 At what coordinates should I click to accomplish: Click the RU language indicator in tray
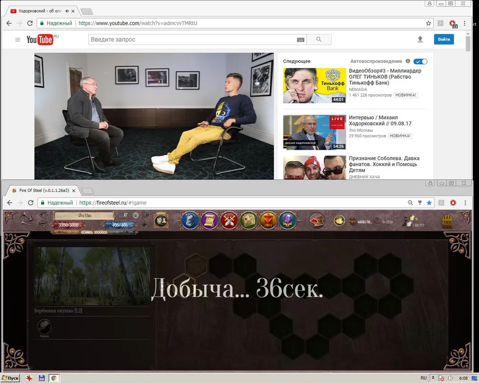[x=423, y=378]
